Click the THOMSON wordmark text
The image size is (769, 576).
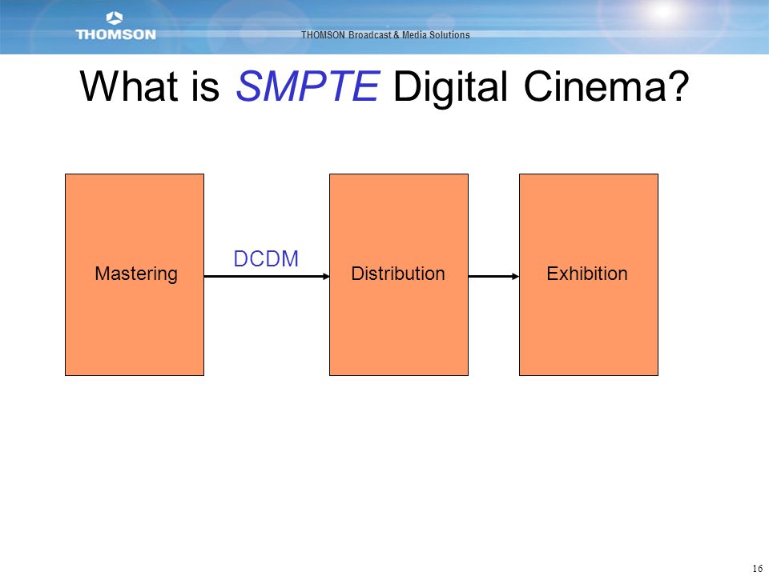[115, 34]
